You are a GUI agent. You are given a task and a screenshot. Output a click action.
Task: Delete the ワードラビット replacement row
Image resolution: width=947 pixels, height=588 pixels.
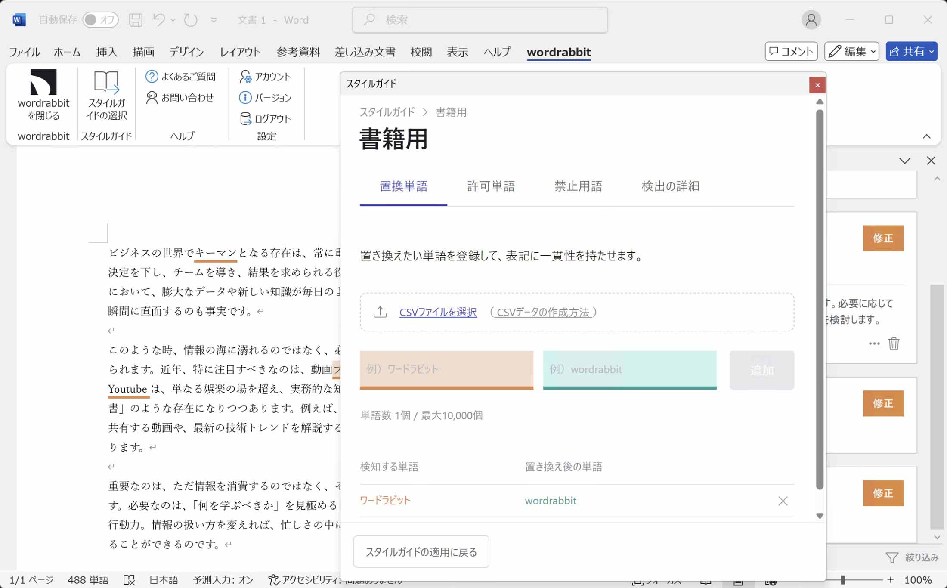783,501
